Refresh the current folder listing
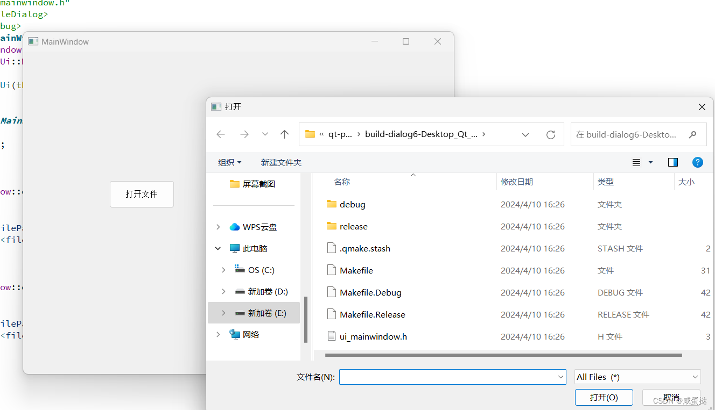Image resolution: width=715 pixels, height=410 pixels. (550, 135)
